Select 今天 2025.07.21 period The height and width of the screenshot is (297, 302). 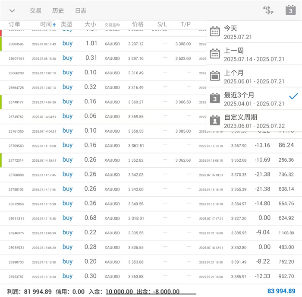254,32
